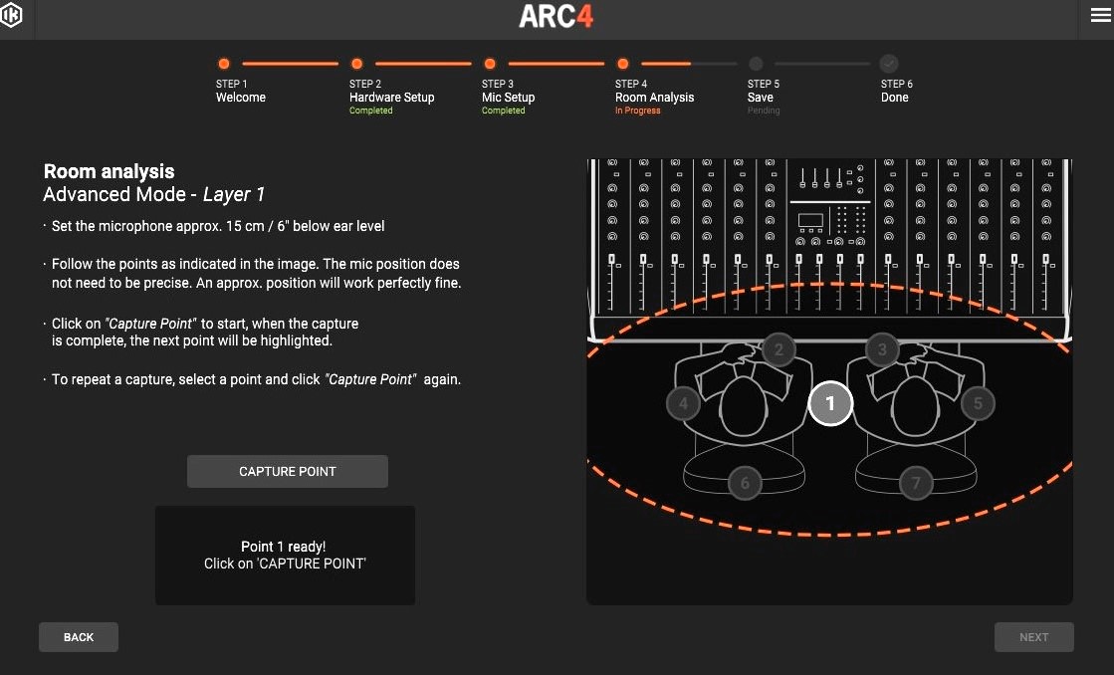Click the 'Room analysis' heading
This screenshot has height=675, width=1114.
tap(109, 171)
